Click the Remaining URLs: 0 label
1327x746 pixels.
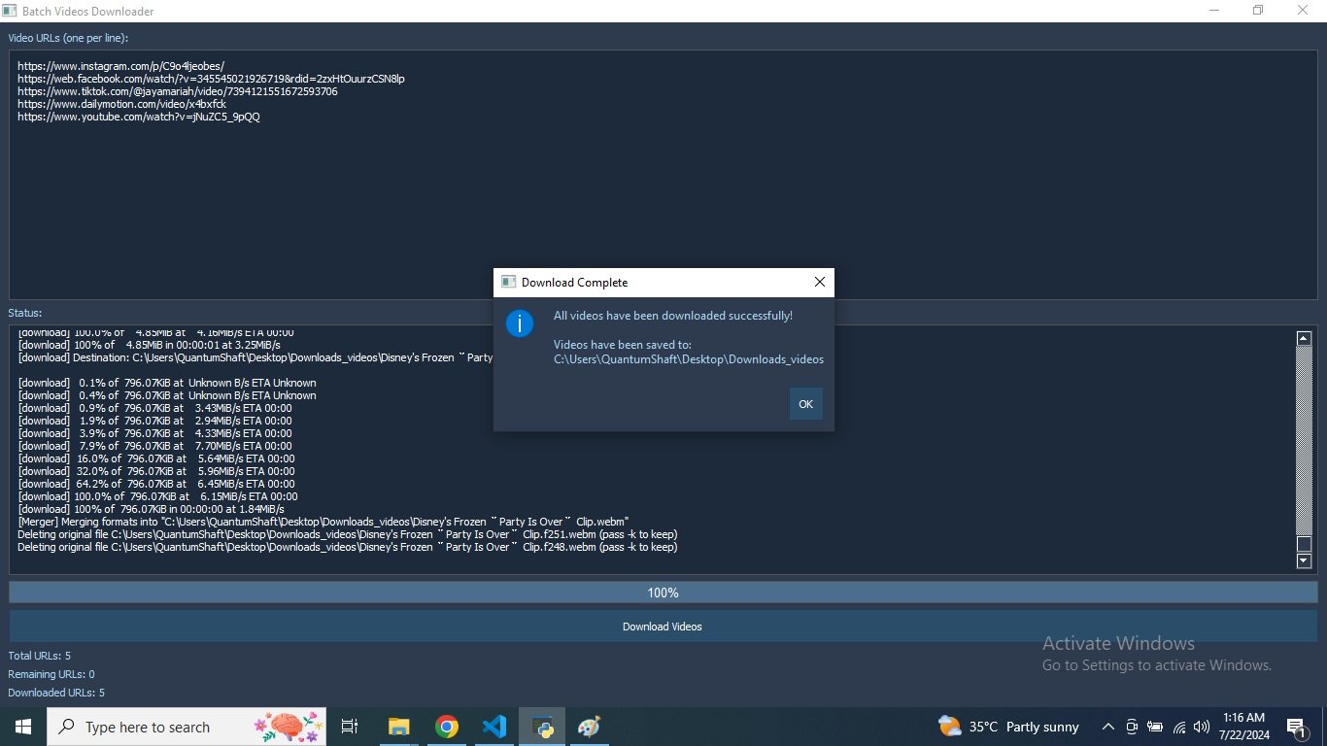[x=51, y=674]
